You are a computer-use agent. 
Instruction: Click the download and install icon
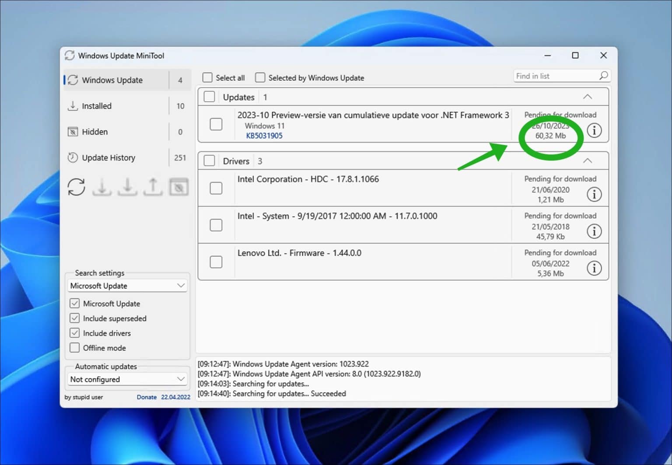(127, 187)
